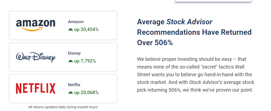Select the Netflix company name label
Image resolution: width=271 pixels, height=111 pixels.
pos(74,85)
